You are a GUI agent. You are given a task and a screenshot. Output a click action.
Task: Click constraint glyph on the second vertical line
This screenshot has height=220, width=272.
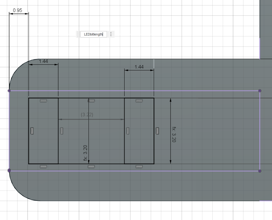[61, 131]
